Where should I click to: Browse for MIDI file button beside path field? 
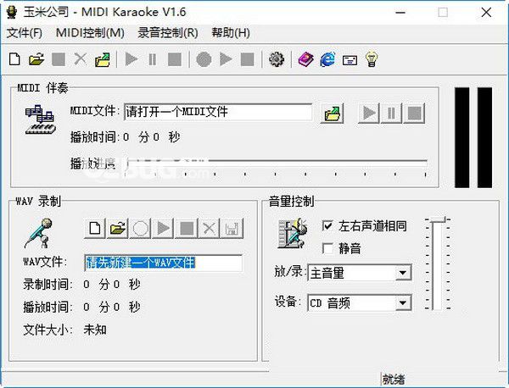tap(332, 114)
